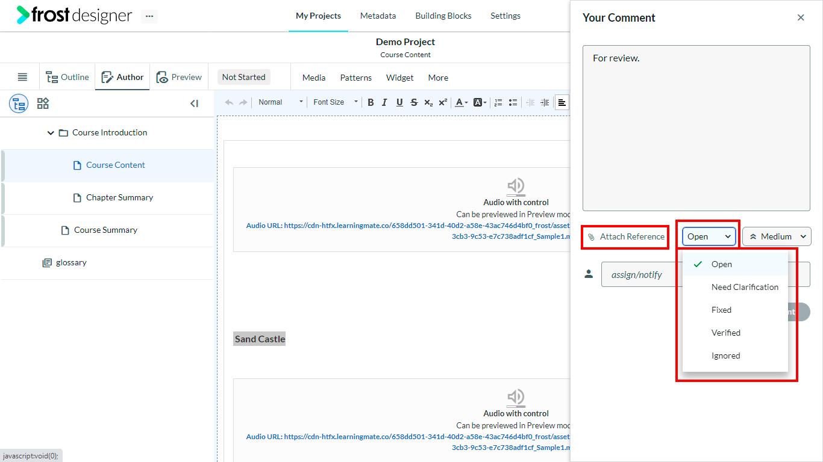This screenshot has width=823, height=462.
Task: Apply italic formatting to text
Action: point(384,102)
